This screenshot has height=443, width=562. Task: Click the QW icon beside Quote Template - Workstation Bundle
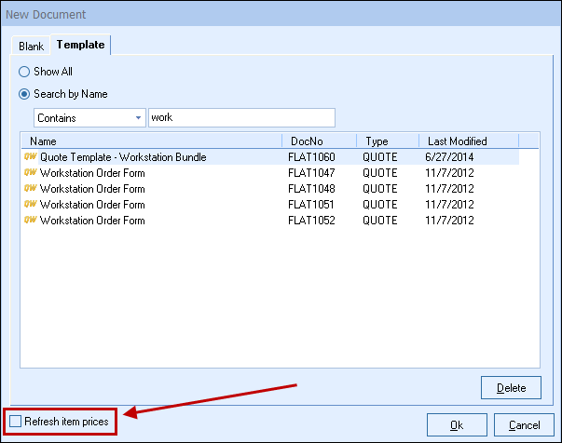click(30, 157)
